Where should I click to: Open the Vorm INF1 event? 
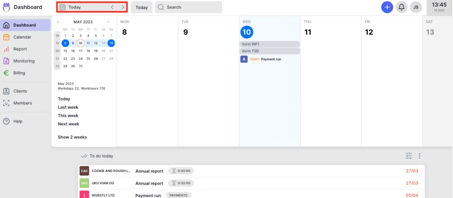point(269,44)
